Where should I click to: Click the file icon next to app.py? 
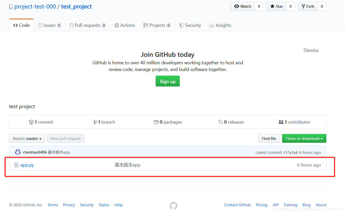coord(16,165)
